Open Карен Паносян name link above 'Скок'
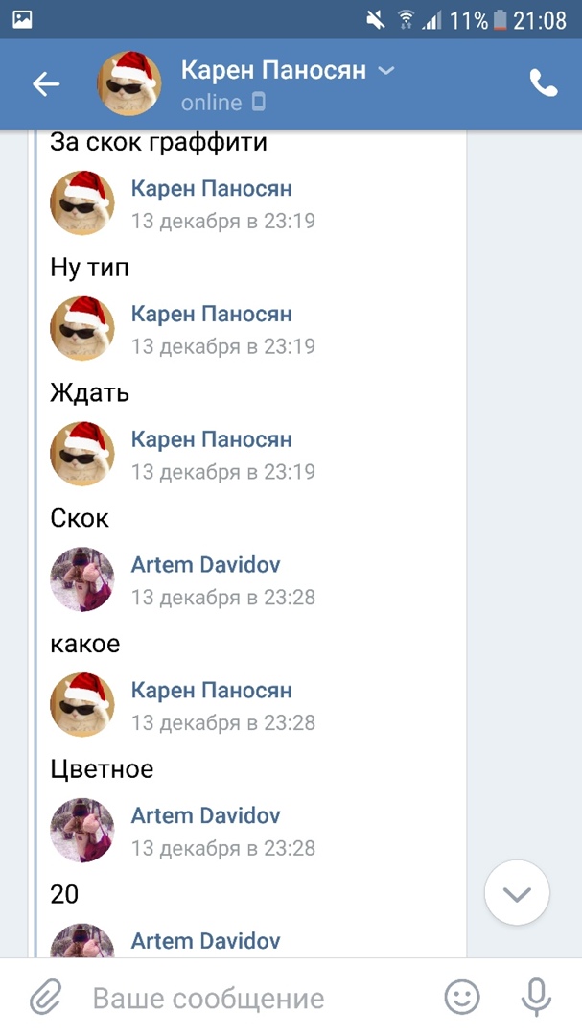Viewport: 582px width, 1036px height. click(211, 439)
